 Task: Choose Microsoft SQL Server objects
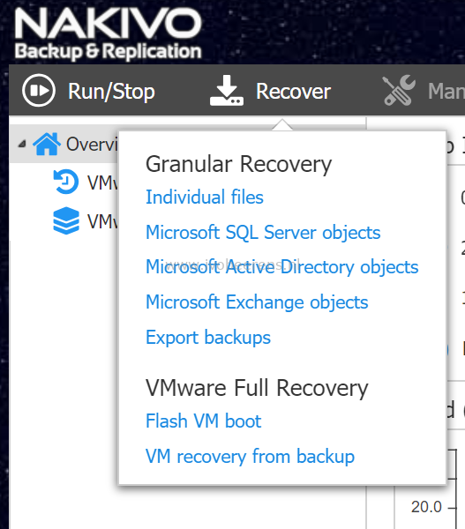click(x=263, y=233)
